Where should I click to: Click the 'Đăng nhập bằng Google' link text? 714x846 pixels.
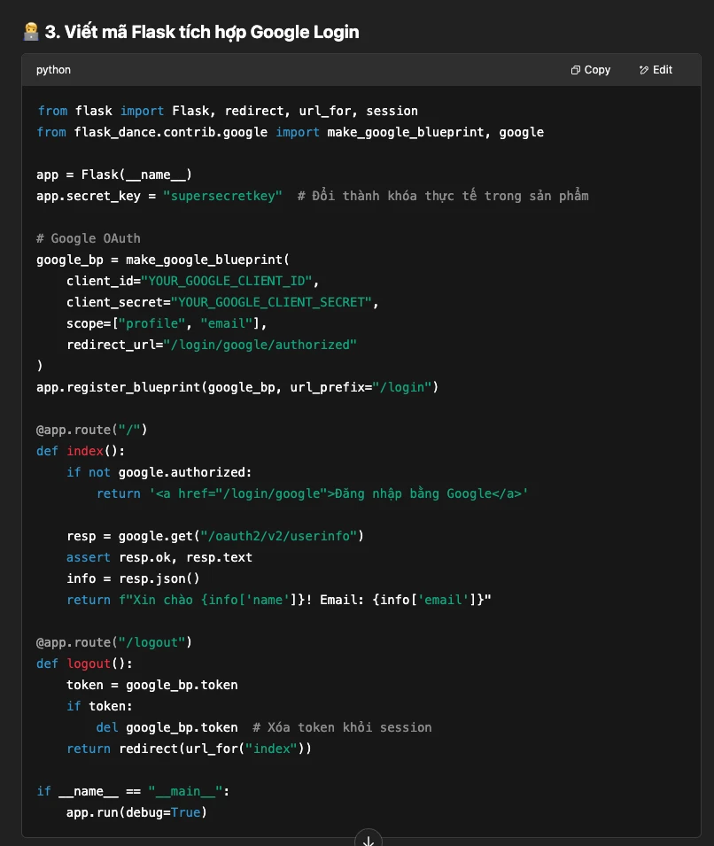412,493
